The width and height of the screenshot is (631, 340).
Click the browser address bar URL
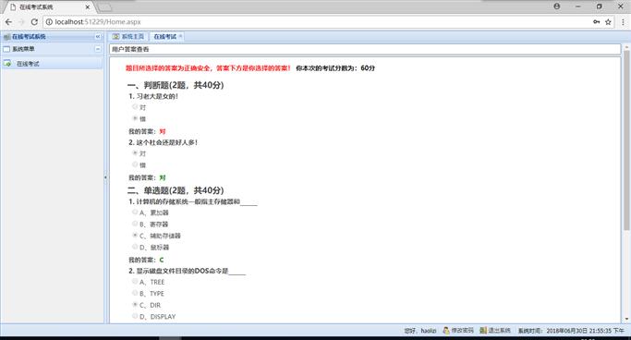98,22
